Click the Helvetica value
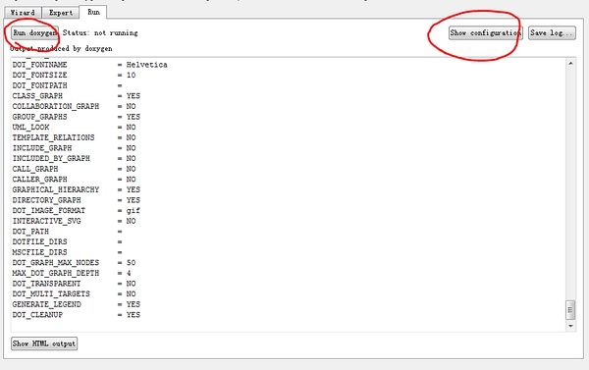Image resolution: width=589 pixels, height=370 pixels. (147, 65)
